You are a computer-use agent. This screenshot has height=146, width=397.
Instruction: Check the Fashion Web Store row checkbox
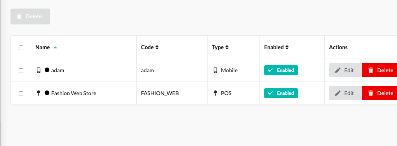21,94
